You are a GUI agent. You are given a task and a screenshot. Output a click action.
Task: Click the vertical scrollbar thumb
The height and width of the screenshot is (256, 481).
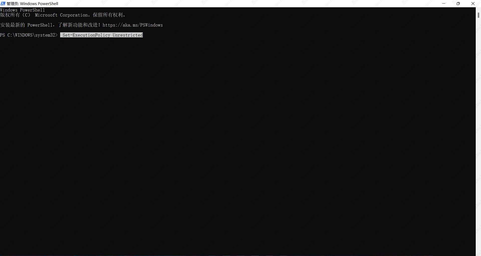coord(478,15)
